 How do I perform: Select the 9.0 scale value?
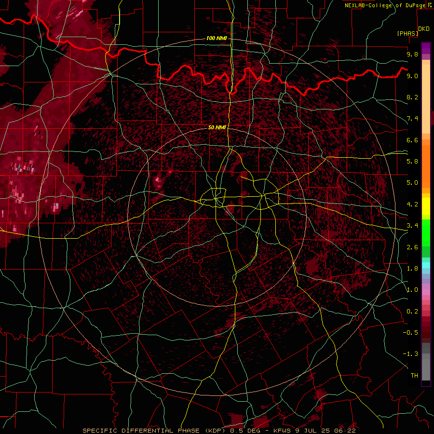click(412, 76)
